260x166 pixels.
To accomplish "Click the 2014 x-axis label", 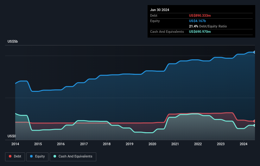I will [x=15, y=144].
